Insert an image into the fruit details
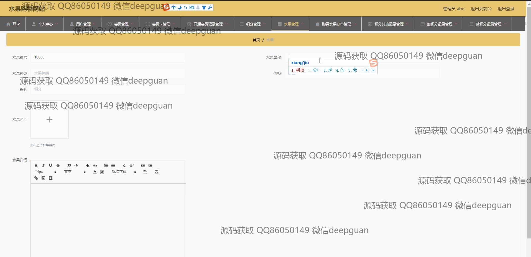This screenshot has width=531, height=257. (43, 178)
